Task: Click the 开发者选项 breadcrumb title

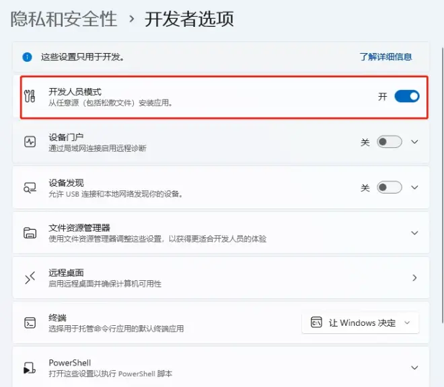Action: pyautogui.click(x=189, y=19)
